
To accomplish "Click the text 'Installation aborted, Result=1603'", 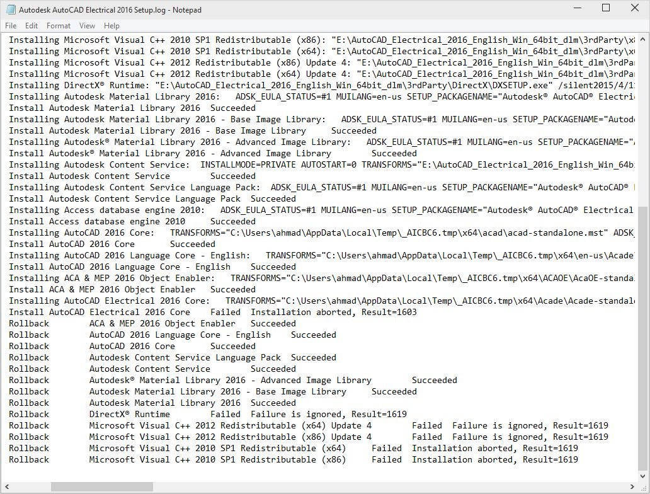I will click(x=334, y=313).
